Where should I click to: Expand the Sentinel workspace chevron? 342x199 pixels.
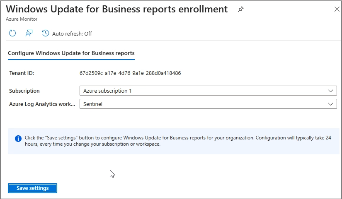pyautogui.click(x=330, y=104)
